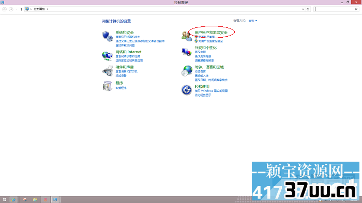Open the Ease of Access icon
This screenshot has width=362, height=203.
(x=187, y=90)
